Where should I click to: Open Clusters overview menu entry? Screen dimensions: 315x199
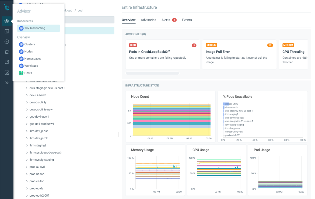[x=30, y=44]
